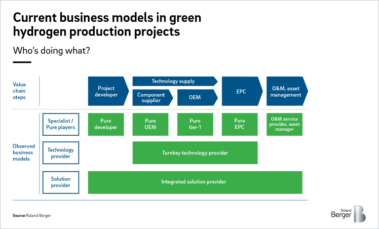Select the Pure EPC green box
Screen dimensions: 379x229
[x=239, y=124]
